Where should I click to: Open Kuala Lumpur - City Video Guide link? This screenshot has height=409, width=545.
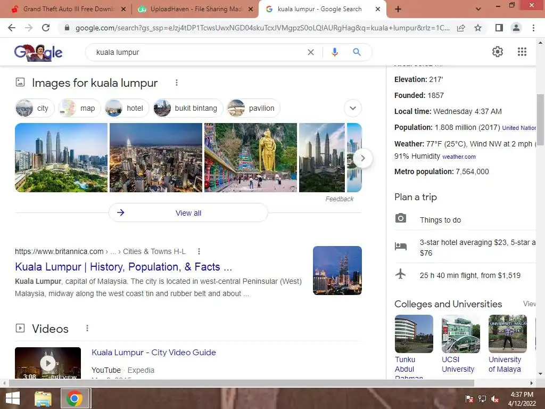coord(154,353)
